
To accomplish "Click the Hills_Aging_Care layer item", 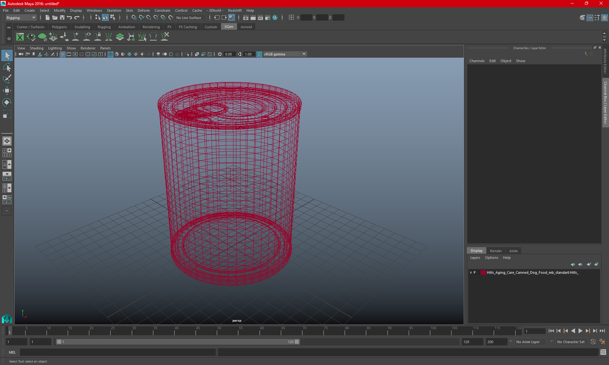I will (x=533, y=272).
